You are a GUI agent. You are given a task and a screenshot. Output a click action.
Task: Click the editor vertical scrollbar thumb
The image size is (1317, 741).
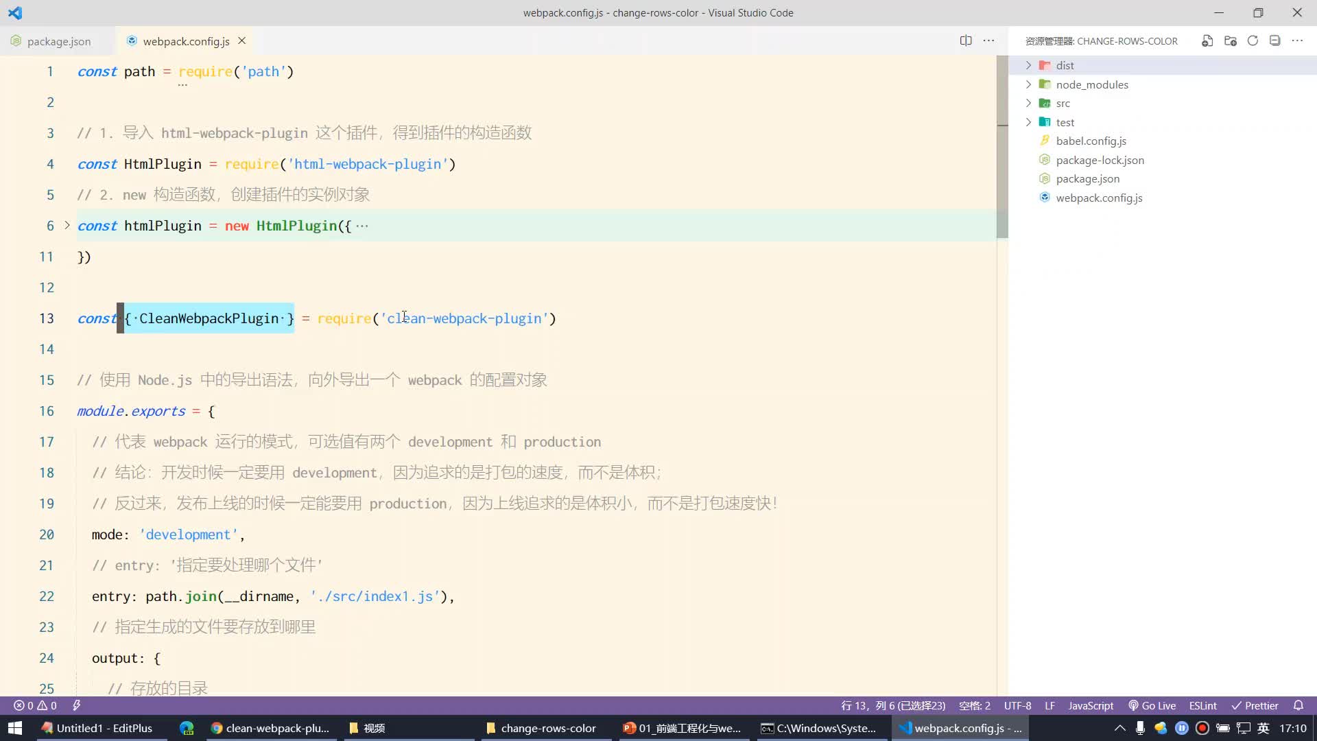point(1002,147)
